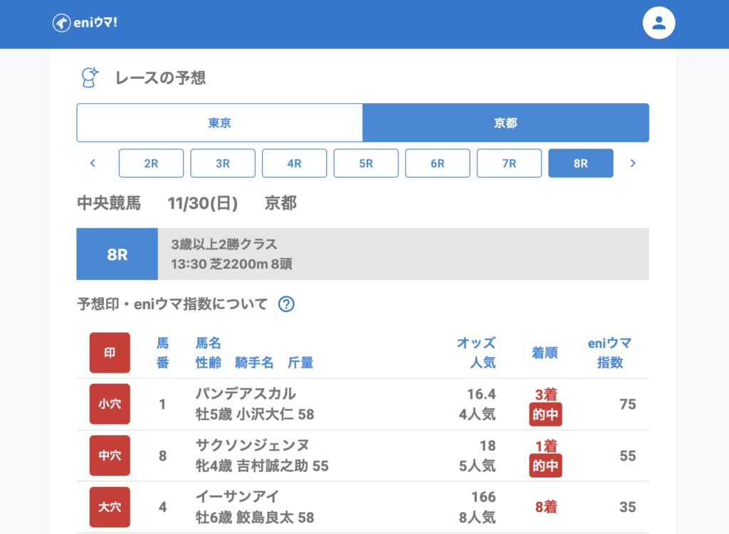Click the 大穴 mark badge

110,507
